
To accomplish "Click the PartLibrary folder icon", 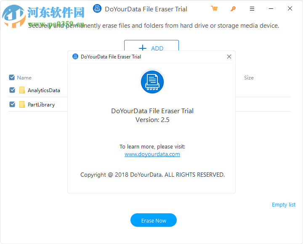I will pyautogui.click(x=22, y=104).
